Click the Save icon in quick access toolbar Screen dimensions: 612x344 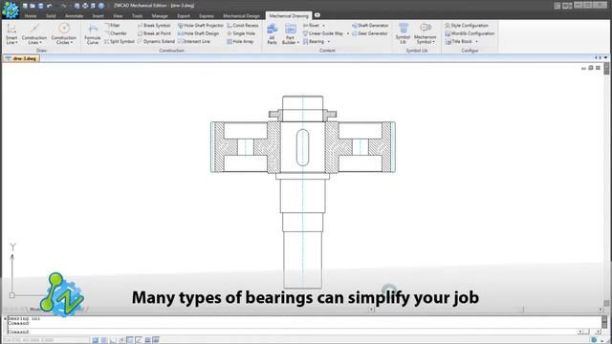(x=40, y=6)
